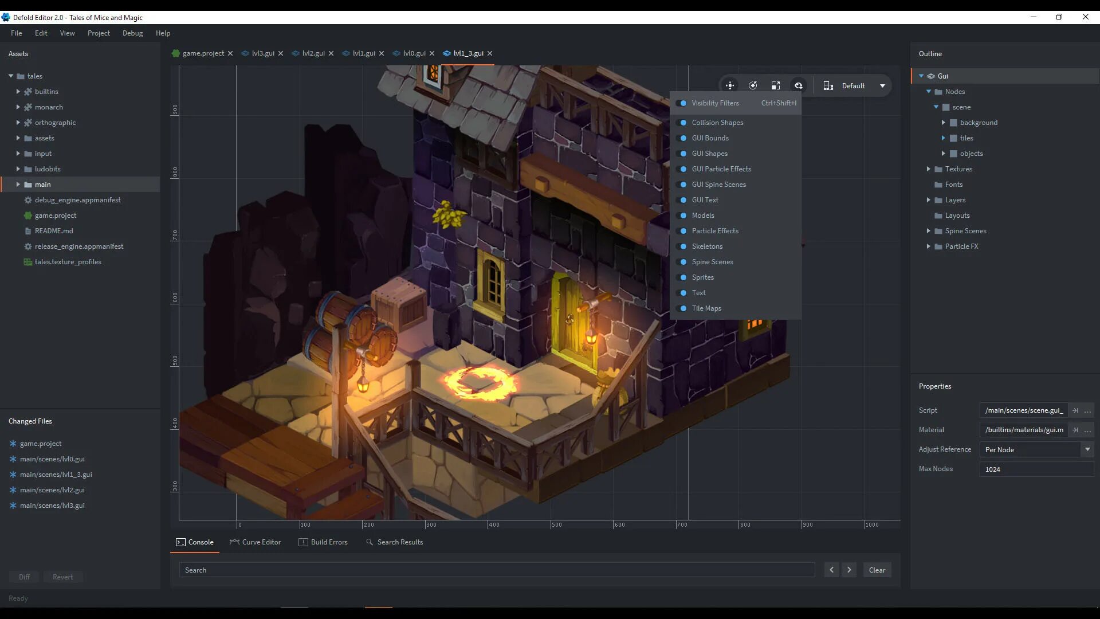Switch to the lvl2.gui tab
This screenshot has width=1100, height=619.
click(x=312, y=53)
